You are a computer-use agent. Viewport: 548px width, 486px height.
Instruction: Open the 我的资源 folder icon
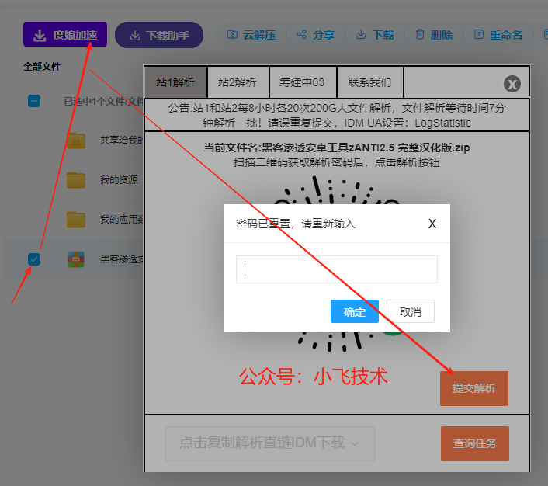coord(76,180)
